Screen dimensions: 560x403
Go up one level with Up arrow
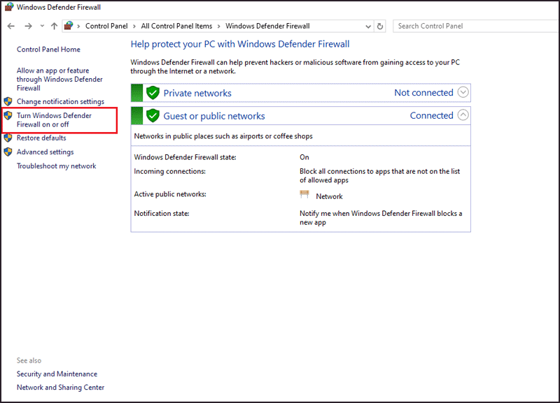pyautogui.click(x=54, y=26)
